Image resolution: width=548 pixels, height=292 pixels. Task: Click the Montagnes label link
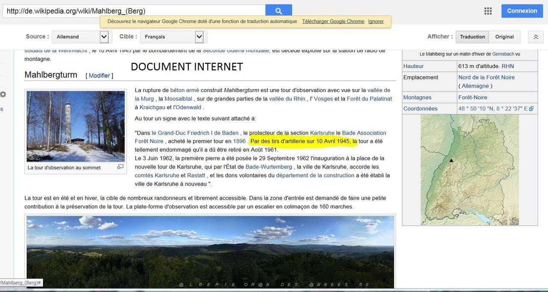pos(417,97)
